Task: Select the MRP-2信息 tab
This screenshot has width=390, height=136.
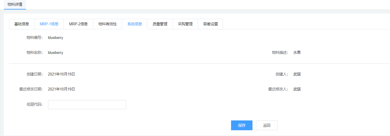Action: tap(78, 24)
